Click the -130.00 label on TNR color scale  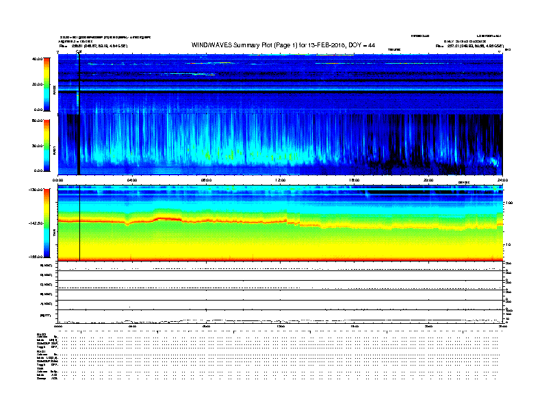tap(36, 190)
